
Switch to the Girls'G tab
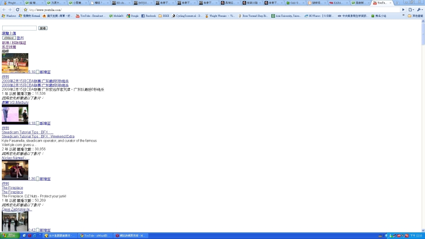[295, 3]
